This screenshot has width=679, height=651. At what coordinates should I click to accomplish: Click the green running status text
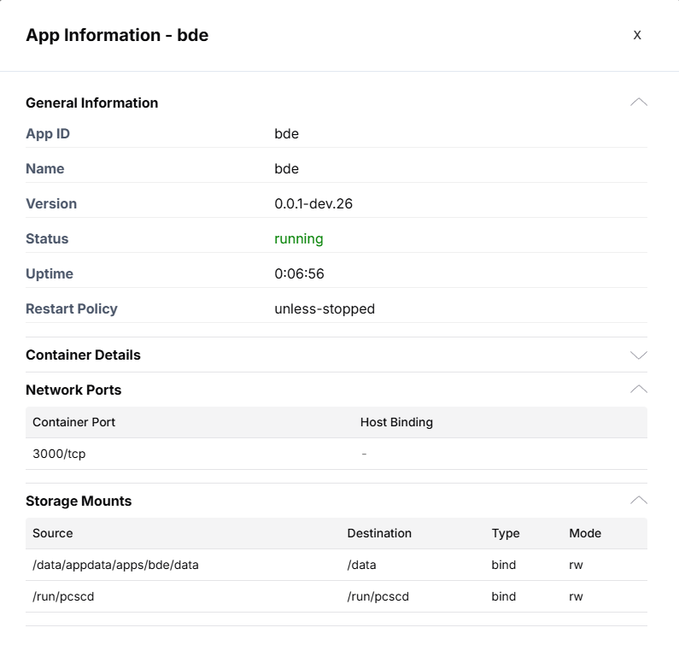pyautogui.click(x=299, y=239)
